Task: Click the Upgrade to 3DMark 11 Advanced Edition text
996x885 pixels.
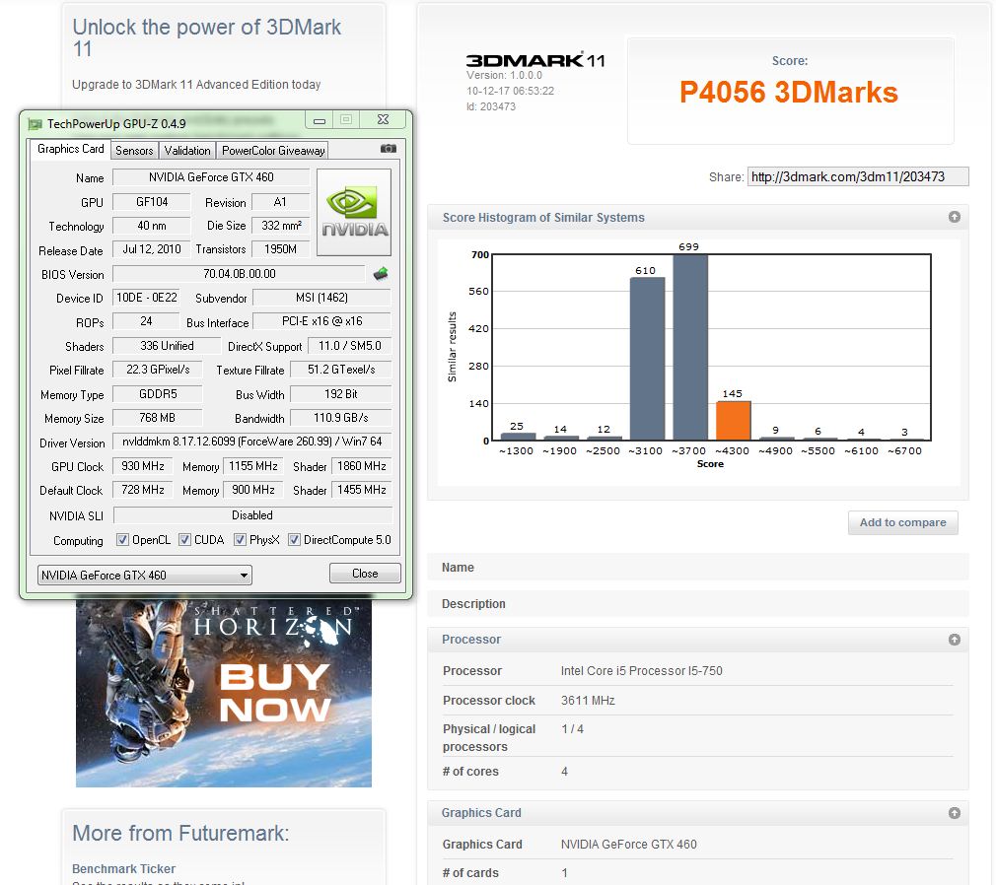Action: click(196, 85)
